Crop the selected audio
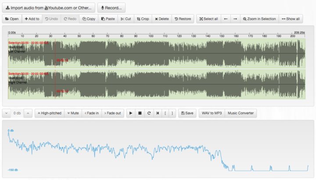This screenshot has height=180, width=316. (x=143, y=19)
